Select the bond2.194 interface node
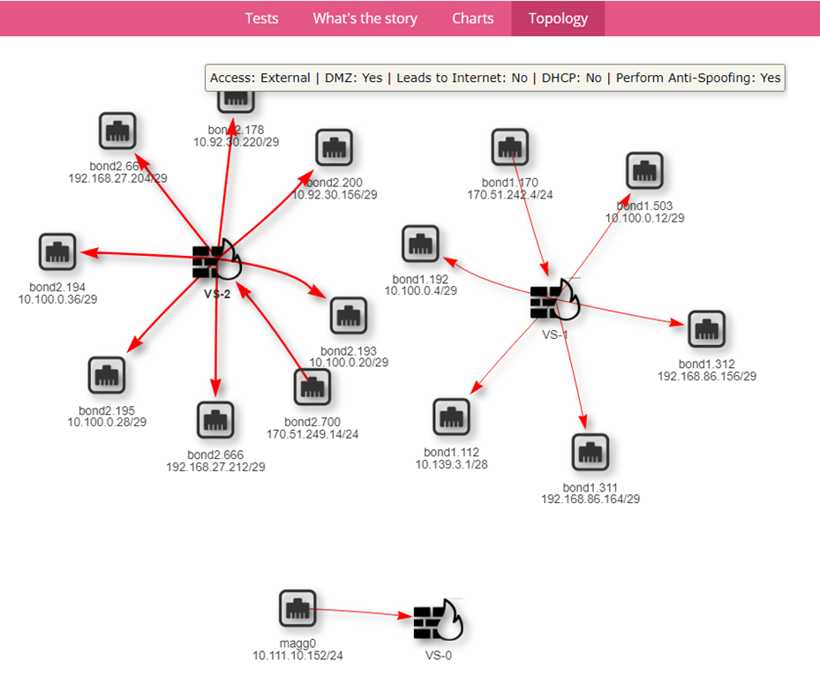Viewport: 820px width, 676px height. click(57, 251)
